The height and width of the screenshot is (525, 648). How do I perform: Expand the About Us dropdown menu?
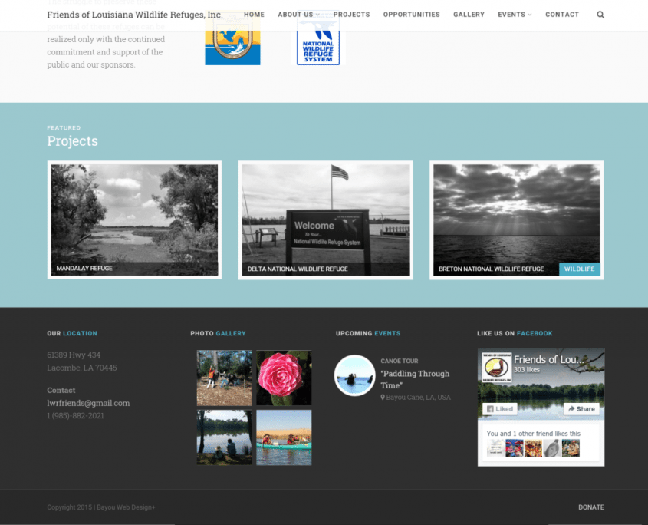(298, 15)
